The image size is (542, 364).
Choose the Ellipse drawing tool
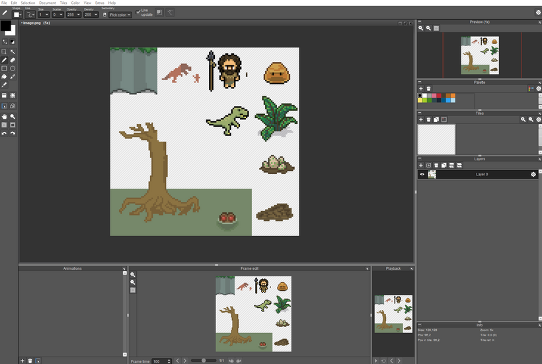(x=13, y=69)
